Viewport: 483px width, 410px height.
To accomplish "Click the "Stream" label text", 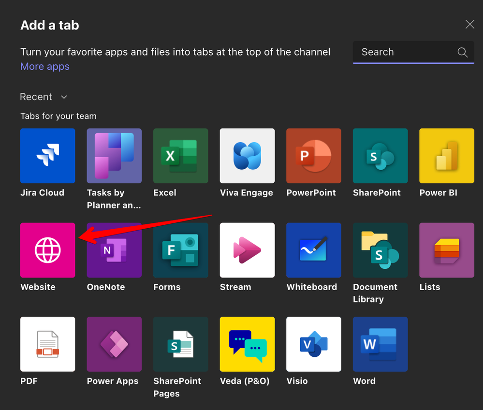I will tap(235, 287).
